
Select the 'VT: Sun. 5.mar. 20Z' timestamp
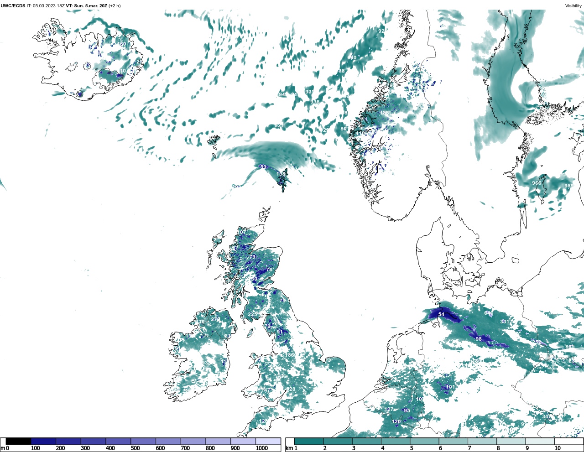(87, 6)
